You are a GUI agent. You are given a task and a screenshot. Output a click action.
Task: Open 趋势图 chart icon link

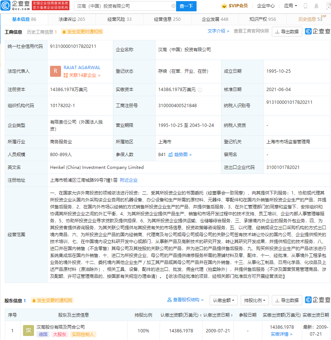pyautogui.click(x=180, y=155)
